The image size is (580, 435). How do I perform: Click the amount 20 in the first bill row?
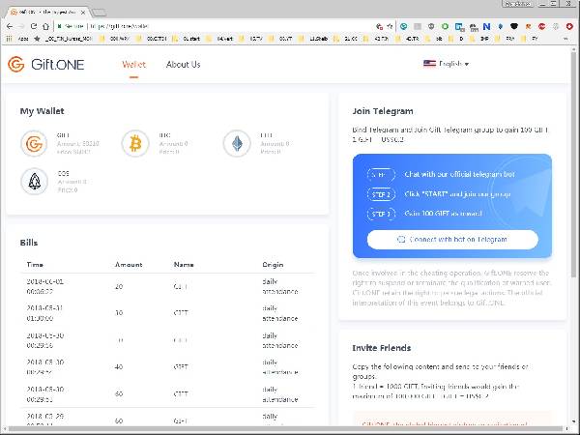(x=119, y=287)
